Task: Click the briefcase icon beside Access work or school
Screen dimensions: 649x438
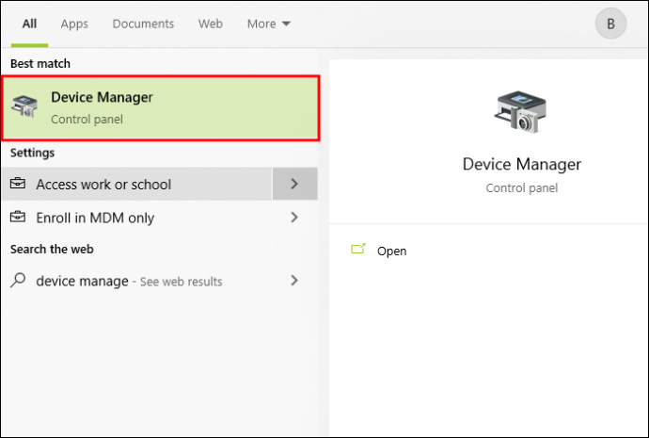Action: pyautogui.click(x=18, y=183)
